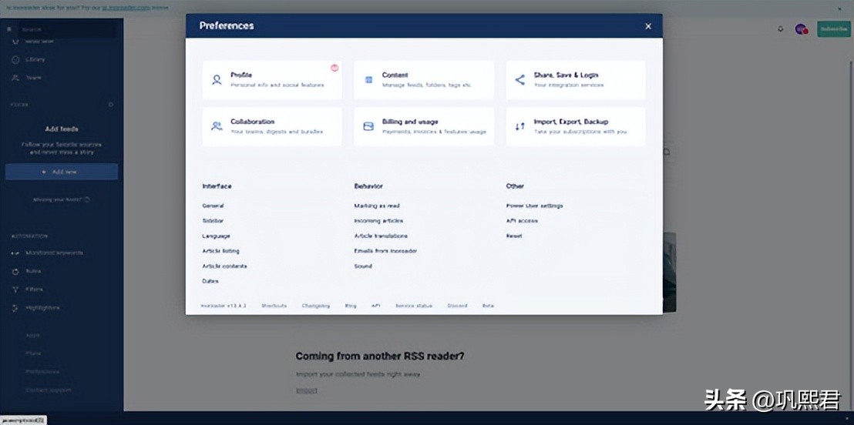This screenshot has width=854, height=425.
Task: Click Service status in dialog footer
Action: tap(414, 306)
